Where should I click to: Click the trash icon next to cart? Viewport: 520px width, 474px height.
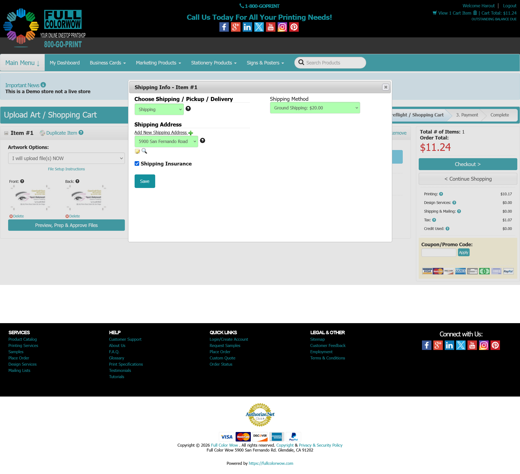point(475,13)
